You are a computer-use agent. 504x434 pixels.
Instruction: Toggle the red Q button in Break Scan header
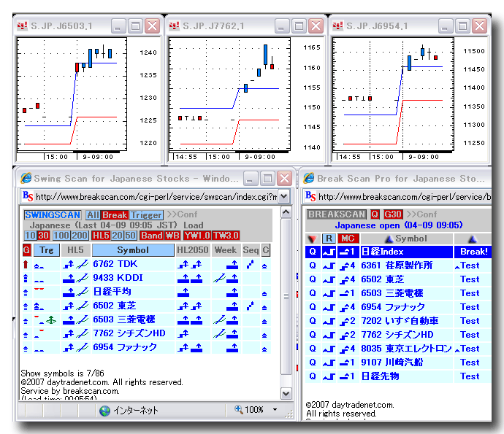pyautogui.click(x=375, y=214)
